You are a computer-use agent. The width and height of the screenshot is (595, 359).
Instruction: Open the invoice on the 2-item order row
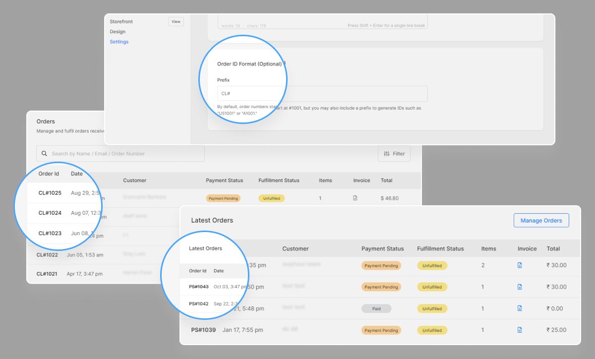tap(519, 265)
